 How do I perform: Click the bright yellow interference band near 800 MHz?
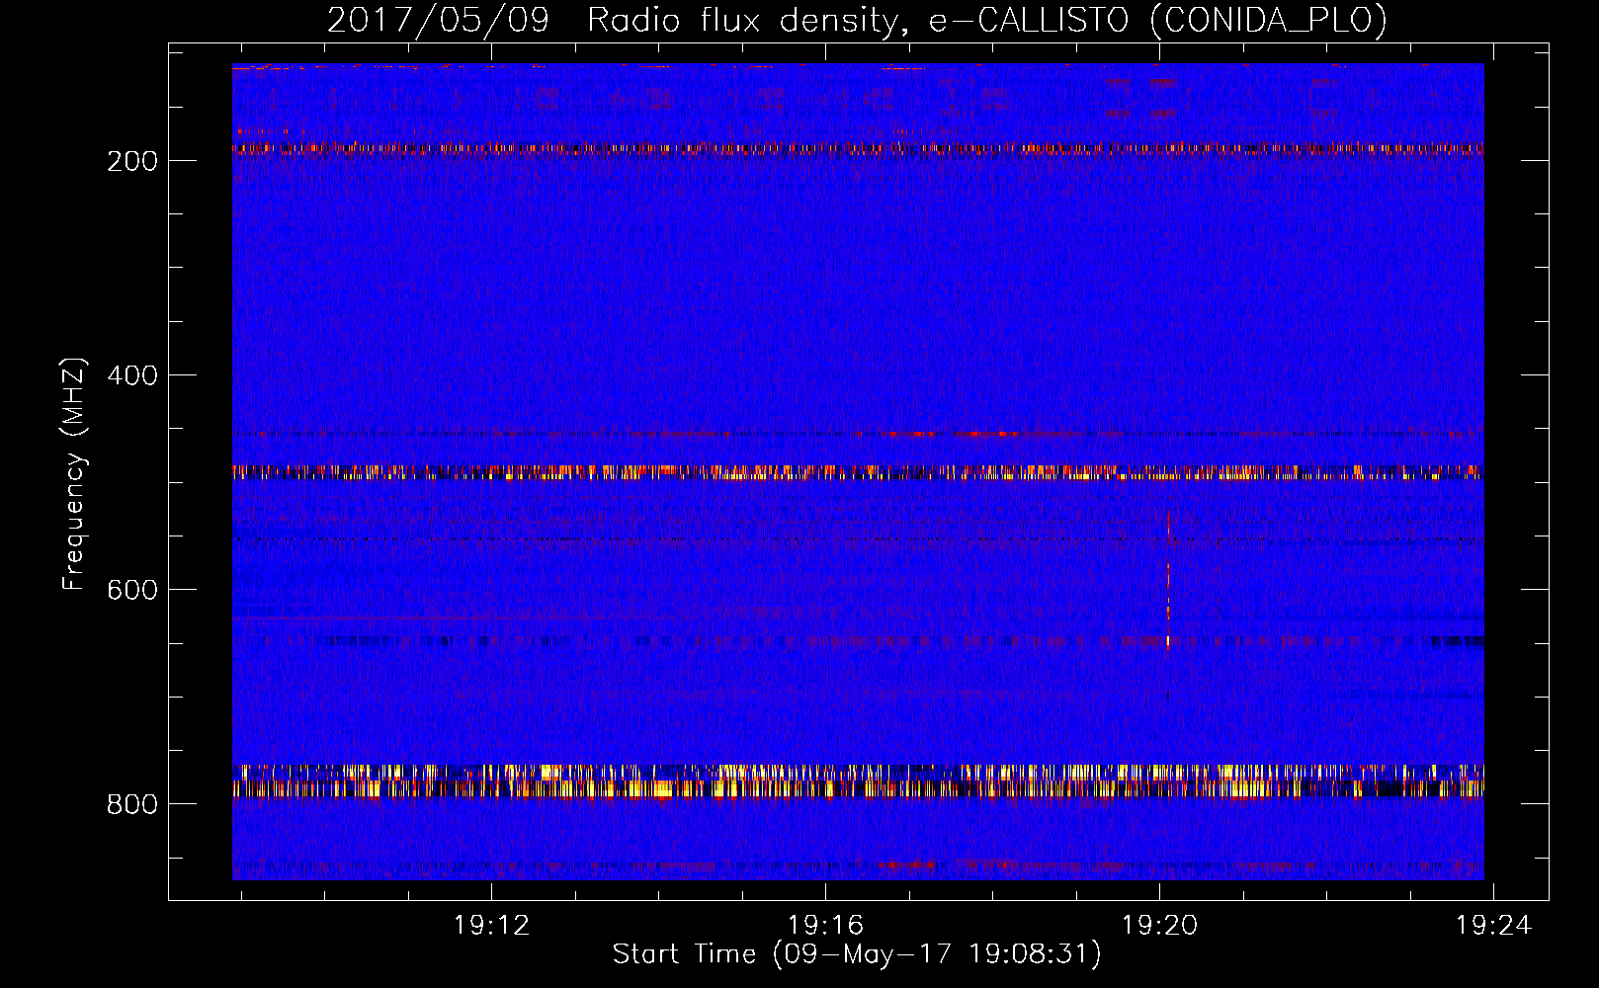pos(858,781)
